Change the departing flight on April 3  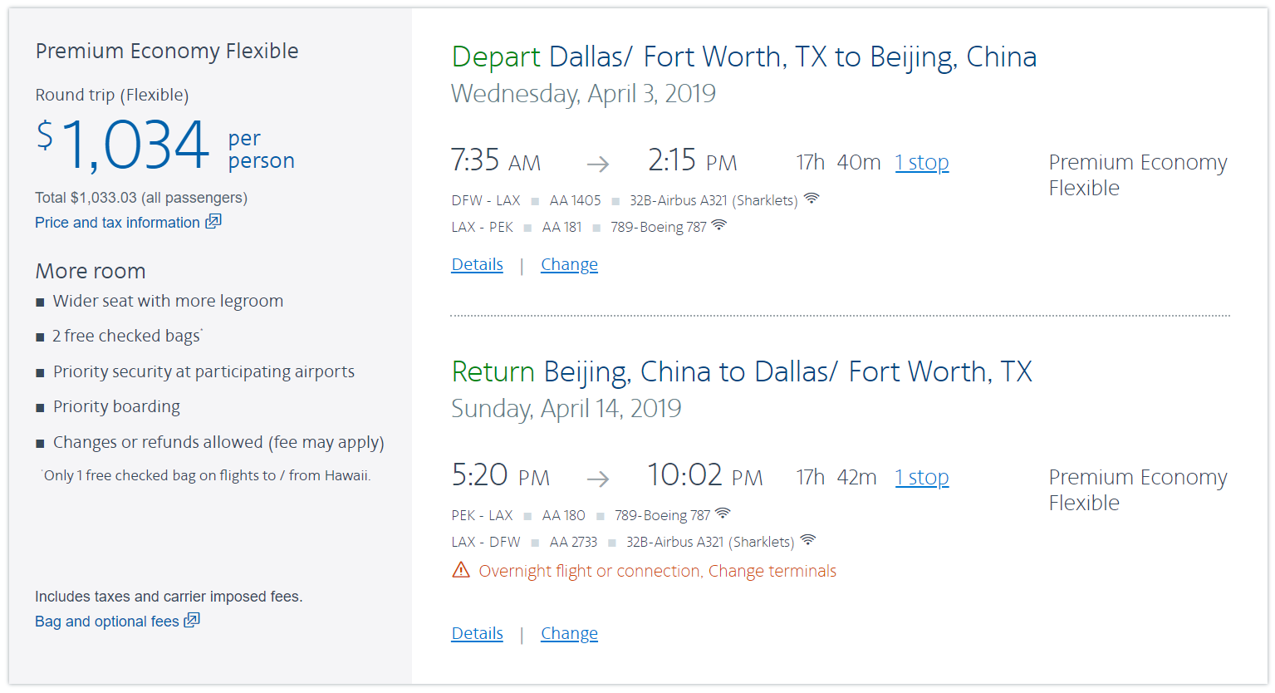pyautogui.click(x=569, y=264)
